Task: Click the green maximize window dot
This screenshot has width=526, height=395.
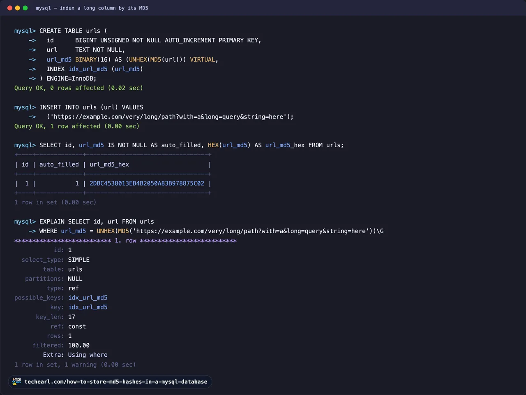Action: 25,8
